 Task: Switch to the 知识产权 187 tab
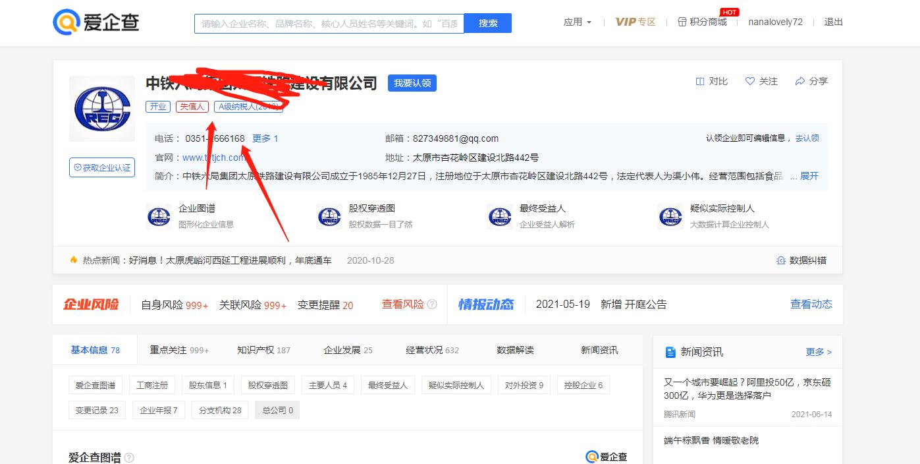263,350
